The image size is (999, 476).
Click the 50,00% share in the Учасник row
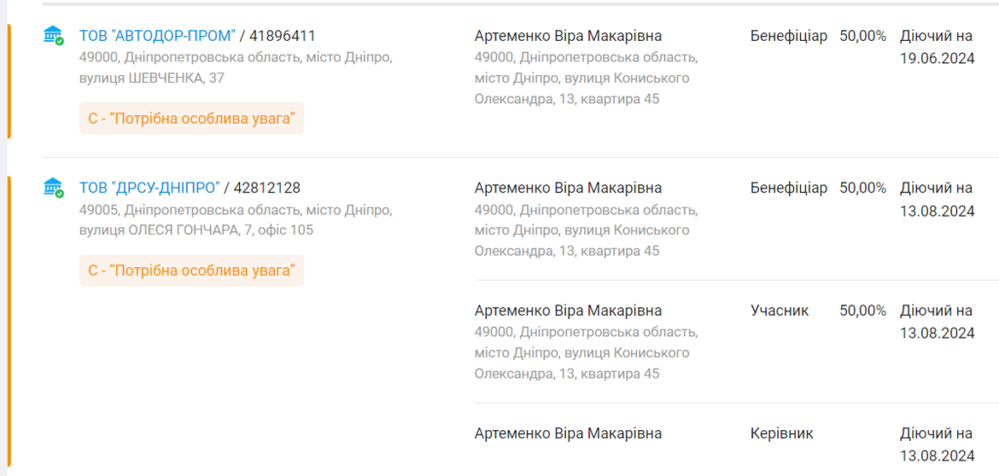[x=862, y=311]
